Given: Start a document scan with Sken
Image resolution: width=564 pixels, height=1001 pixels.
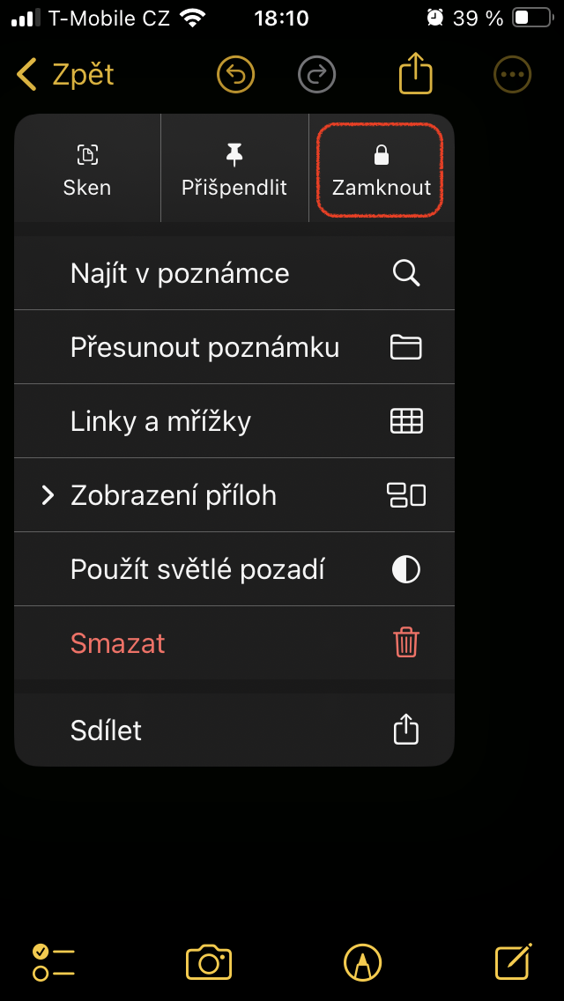Looking at the screenshot, I should pos(87,170).
